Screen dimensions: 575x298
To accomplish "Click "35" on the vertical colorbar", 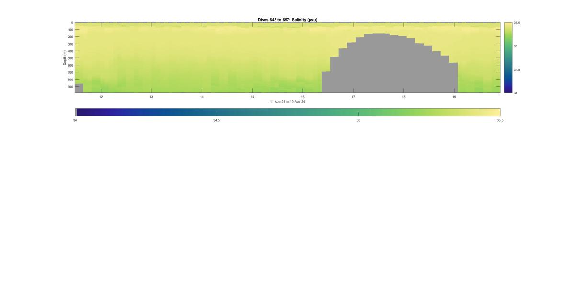I will 516,46.
